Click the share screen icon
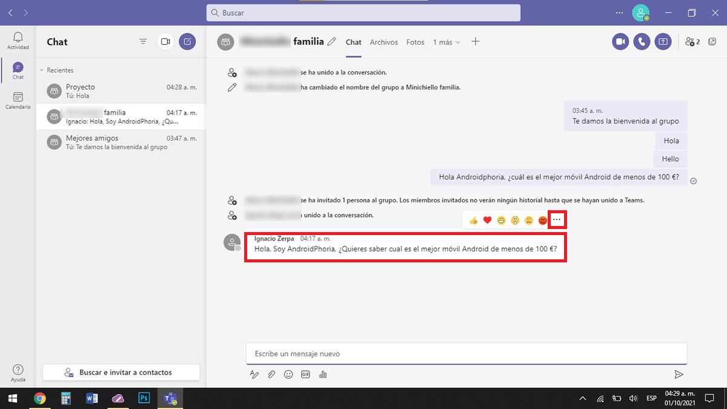Image resolution: width=727 pixels, height=409 pixels. [x=663, y=41]
